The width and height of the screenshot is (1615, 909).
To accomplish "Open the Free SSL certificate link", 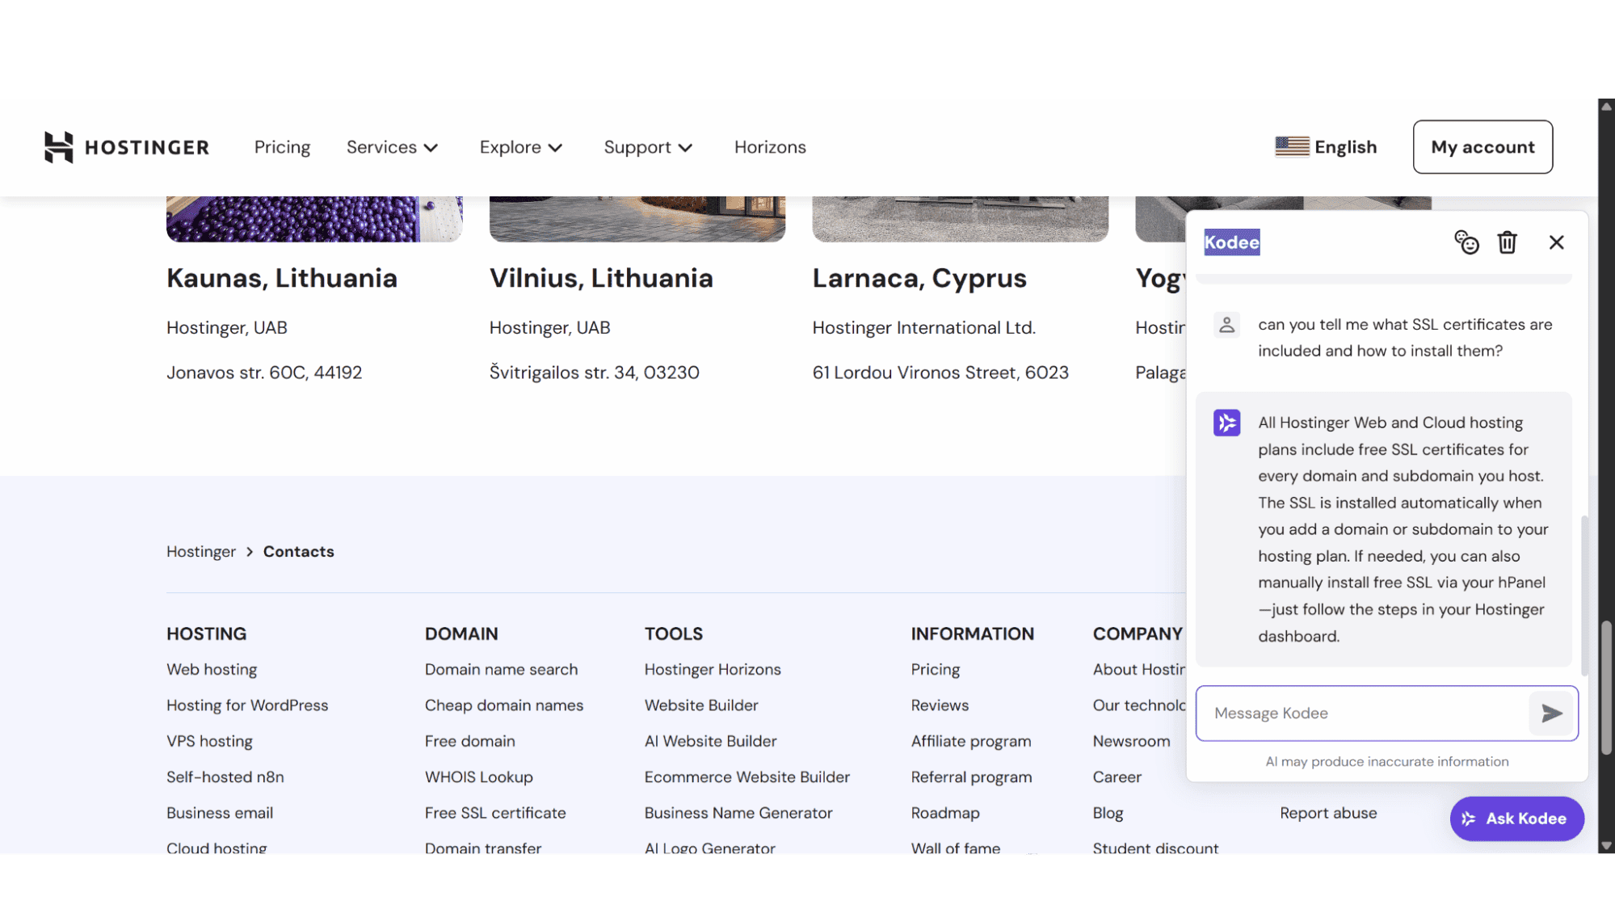I will (495, 813).
